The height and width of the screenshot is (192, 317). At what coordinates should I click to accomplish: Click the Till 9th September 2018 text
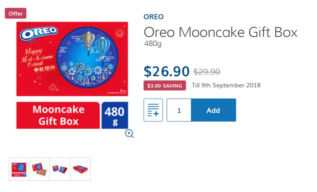[x=226, y=85]
